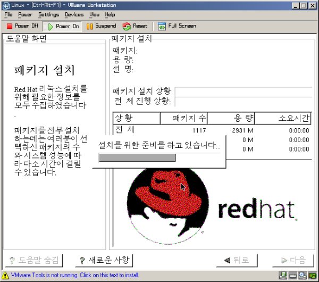This screenshot has width=319, height=282.
Task: Click the VMware Tools not running message
Action: [75, 275]
